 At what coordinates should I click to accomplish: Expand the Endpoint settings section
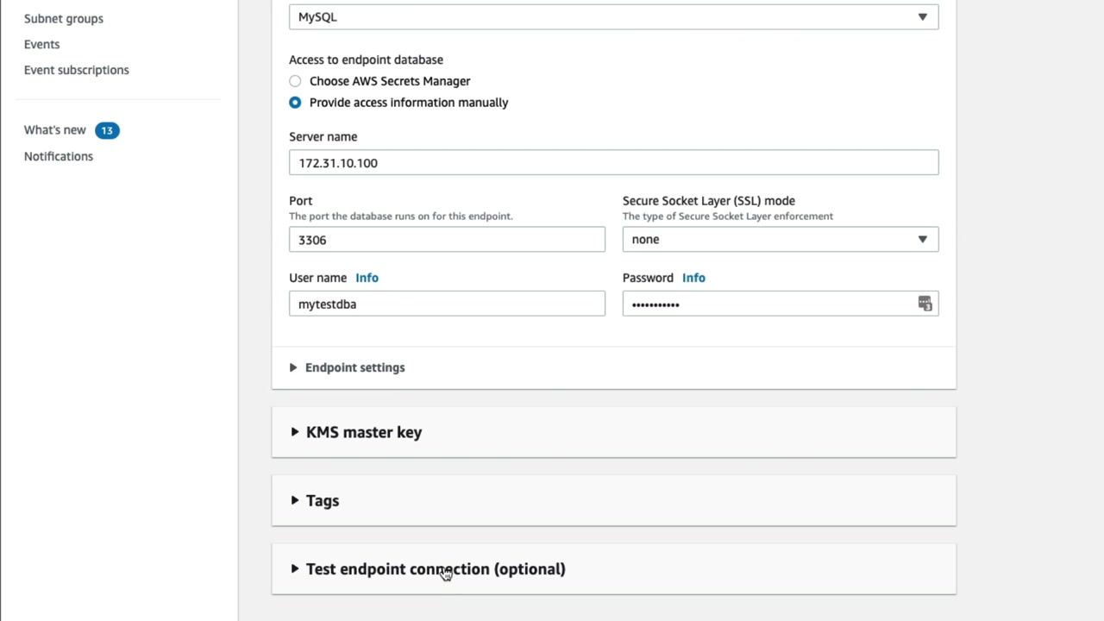click(x=354, y=367)
